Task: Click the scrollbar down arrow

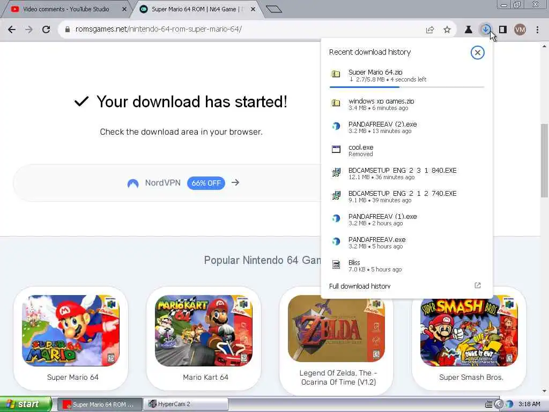Action: coord(545,391)
